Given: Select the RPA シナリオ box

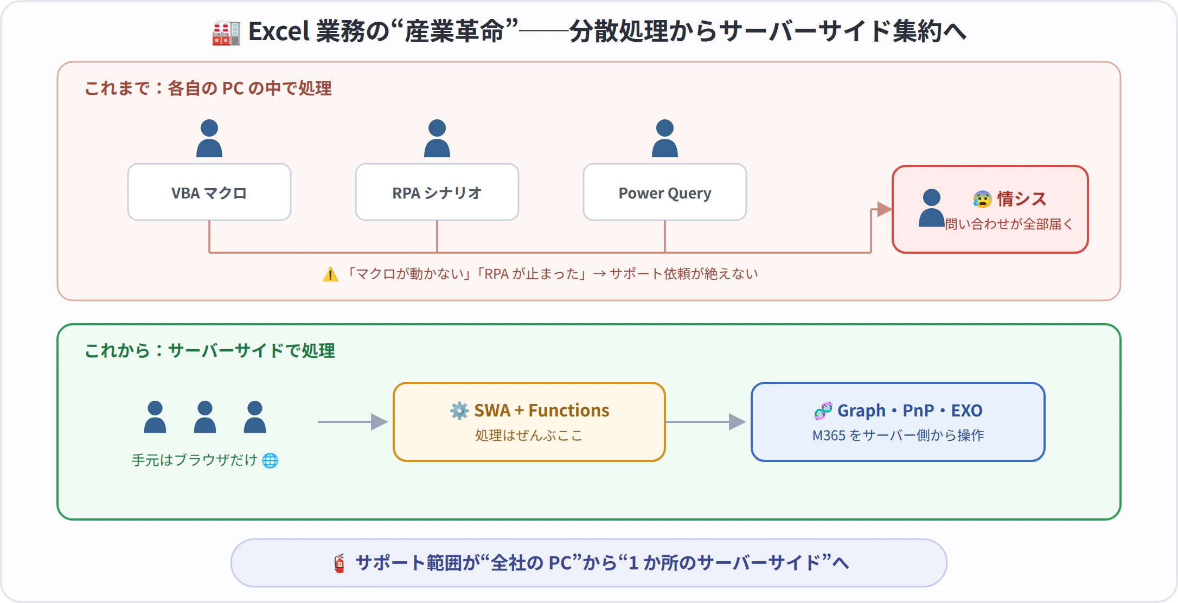Looking at the screenshot, I should coord(437,192).
